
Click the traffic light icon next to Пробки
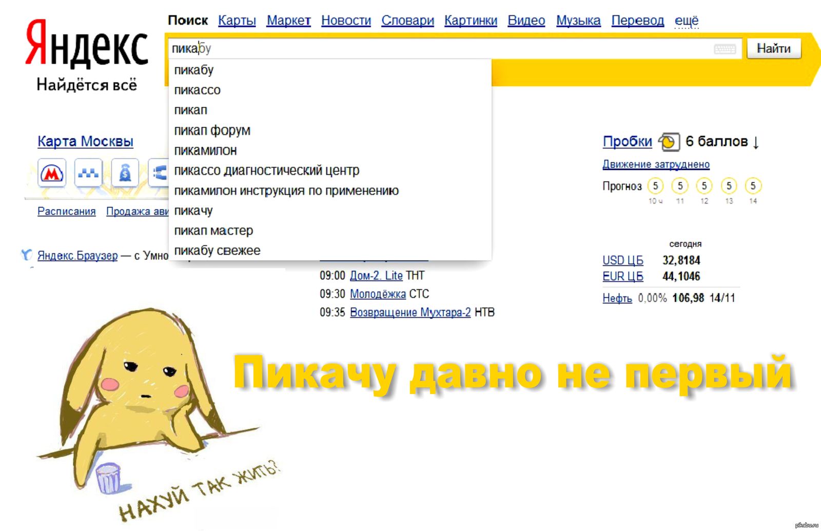click(x=669, y=141)
